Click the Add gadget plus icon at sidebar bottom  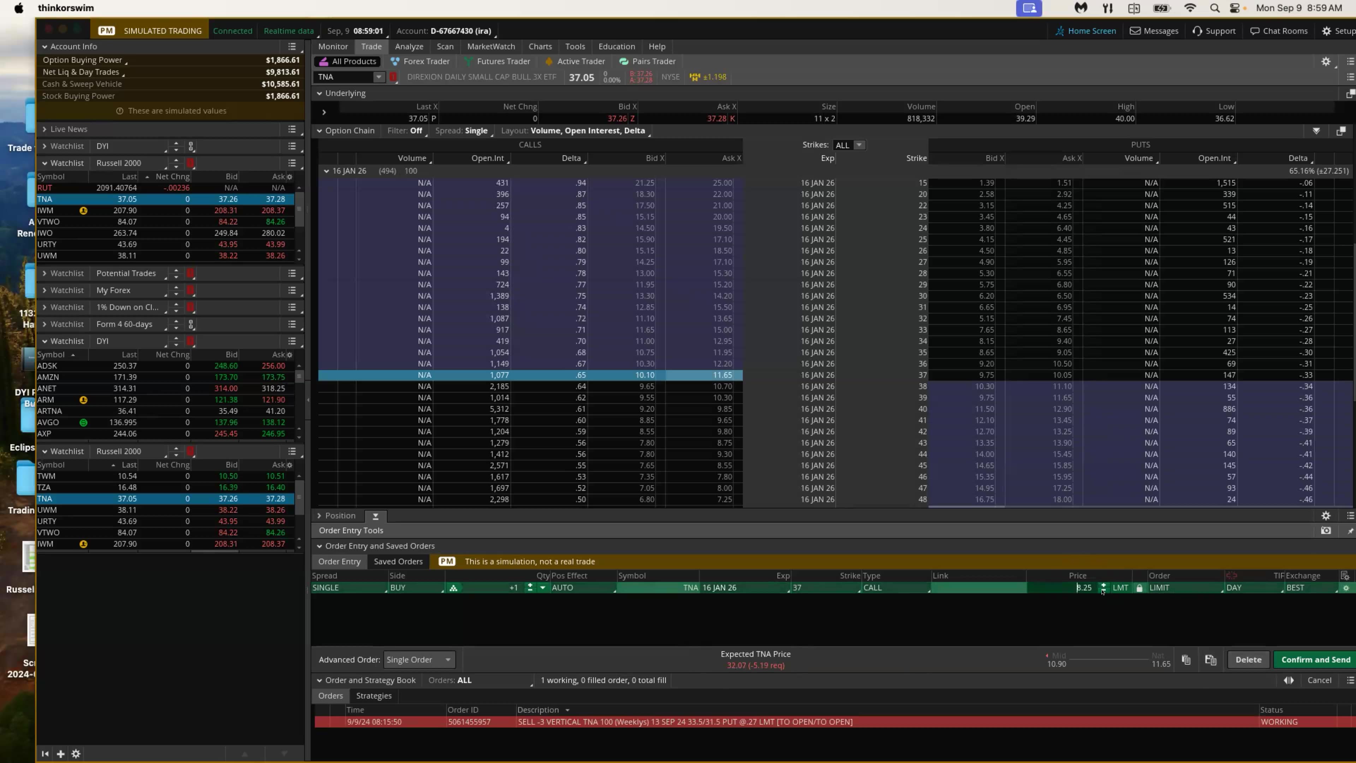coord(60,754)
